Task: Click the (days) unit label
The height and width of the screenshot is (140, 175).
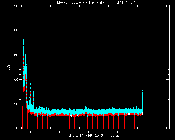Action: pos(114,136)
